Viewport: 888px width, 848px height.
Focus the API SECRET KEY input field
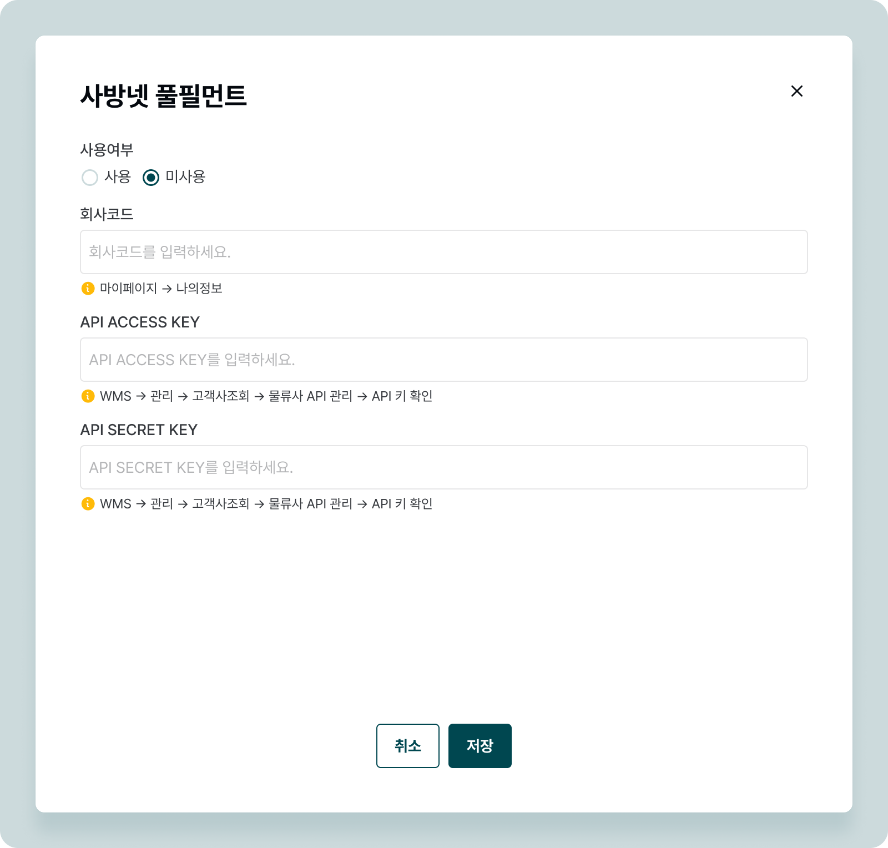(x=443, y=467)
